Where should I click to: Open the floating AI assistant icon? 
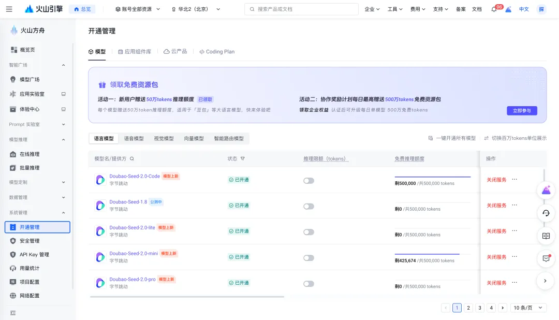point(546,191)
